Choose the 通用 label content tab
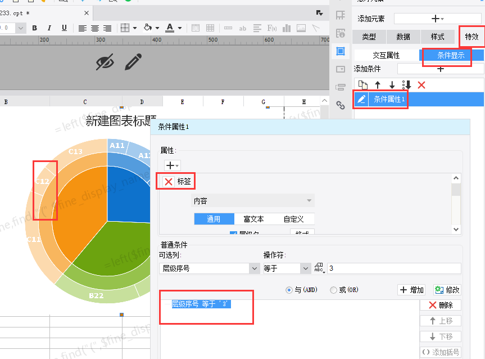Screen dimensions: 485x359 (x=214, y=219)
